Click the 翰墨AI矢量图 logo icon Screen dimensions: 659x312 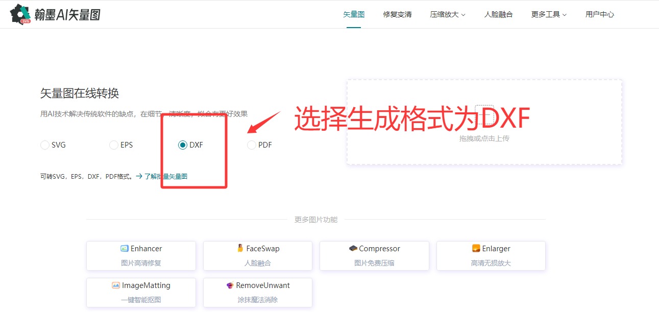click(21, 14)
